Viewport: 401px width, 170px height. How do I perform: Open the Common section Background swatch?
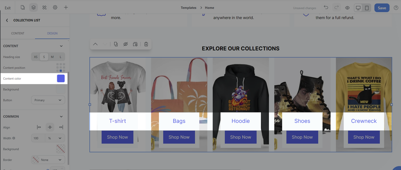(x=61, y=149)
